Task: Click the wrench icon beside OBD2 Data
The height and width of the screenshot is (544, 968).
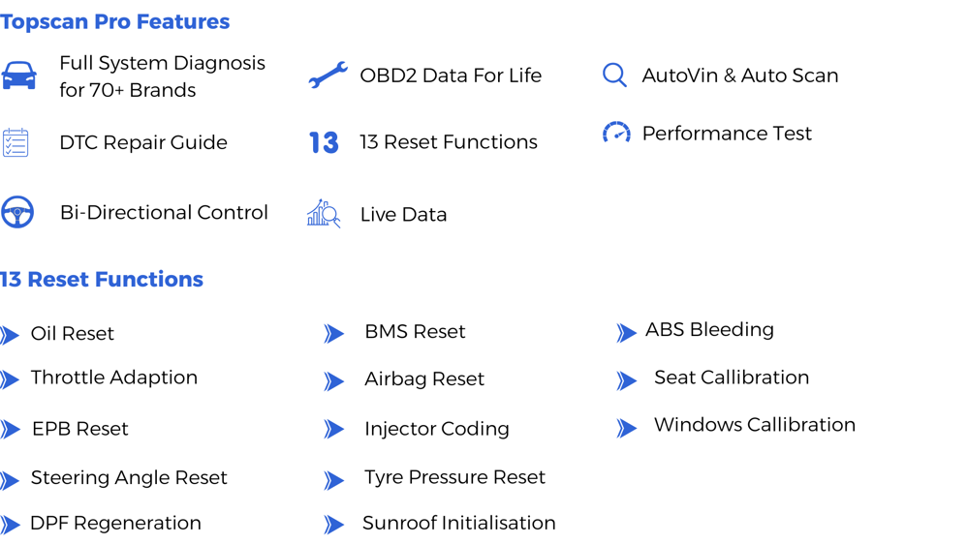Action: [x=328, y=76]
